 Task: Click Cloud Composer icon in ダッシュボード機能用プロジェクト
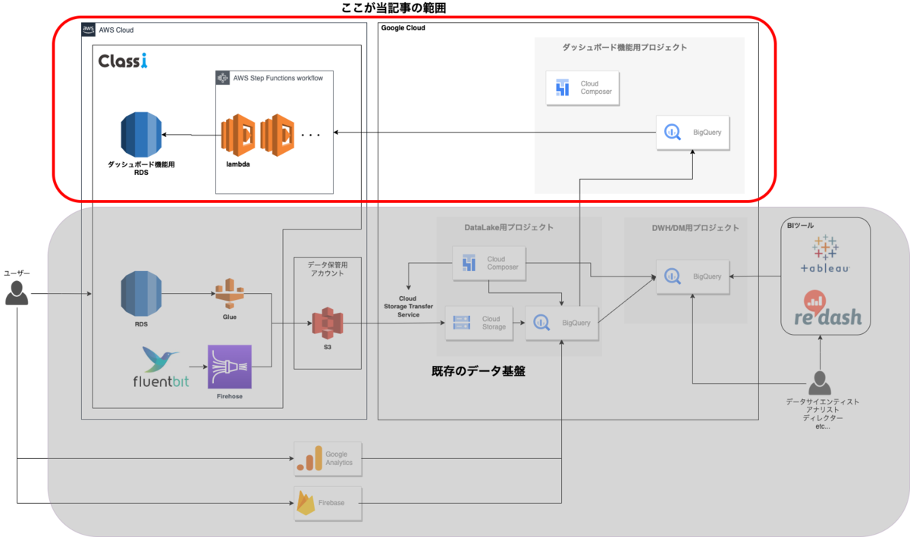point(562,89)
